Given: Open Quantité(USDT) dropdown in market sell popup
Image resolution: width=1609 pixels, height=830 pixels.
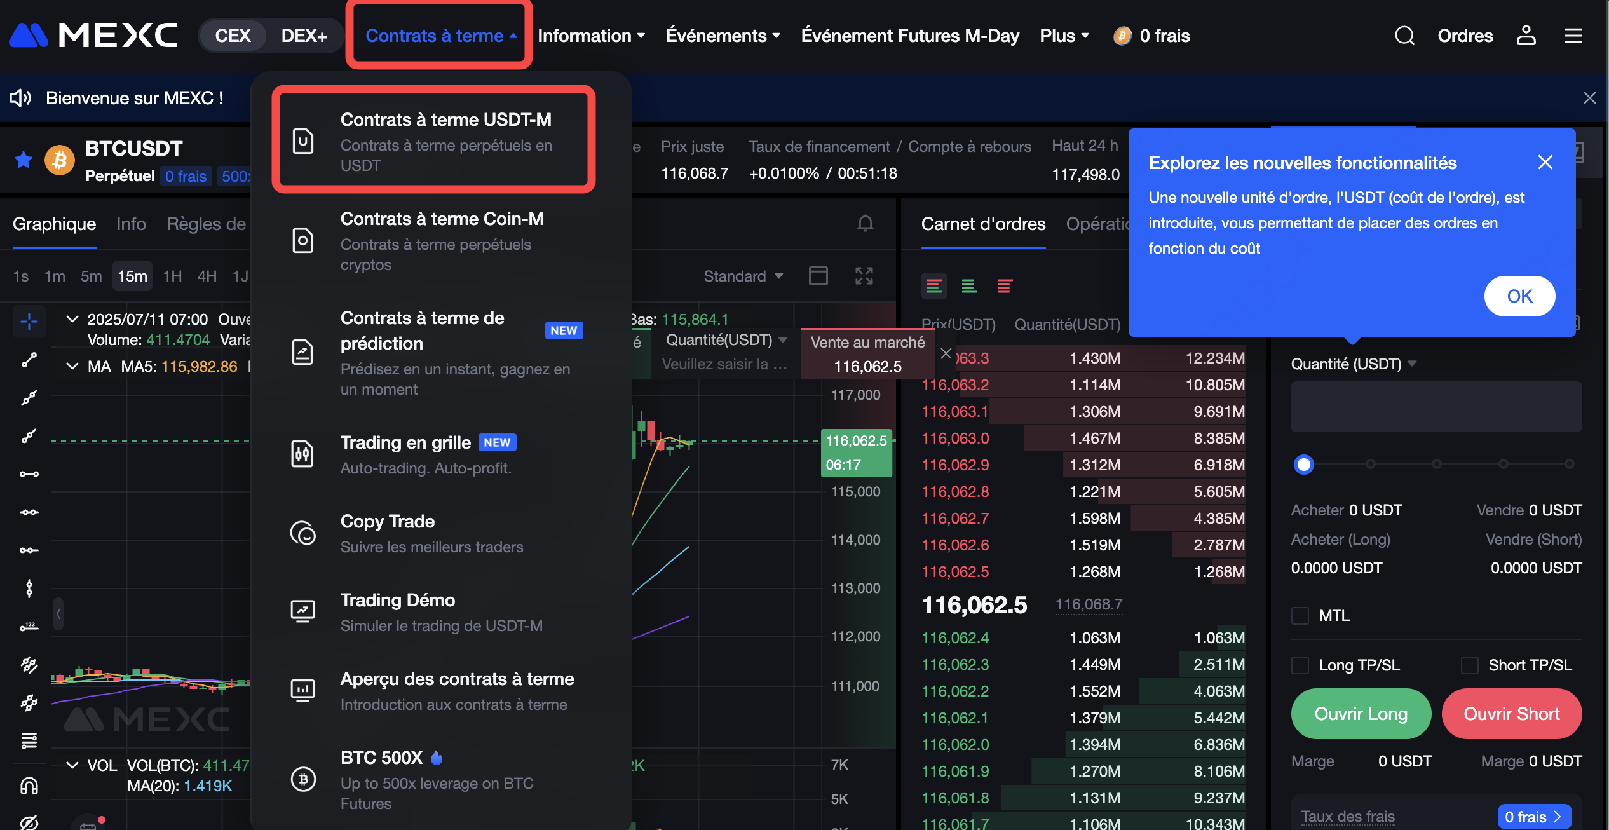Looking at the screenshot, I should (726, 340).
